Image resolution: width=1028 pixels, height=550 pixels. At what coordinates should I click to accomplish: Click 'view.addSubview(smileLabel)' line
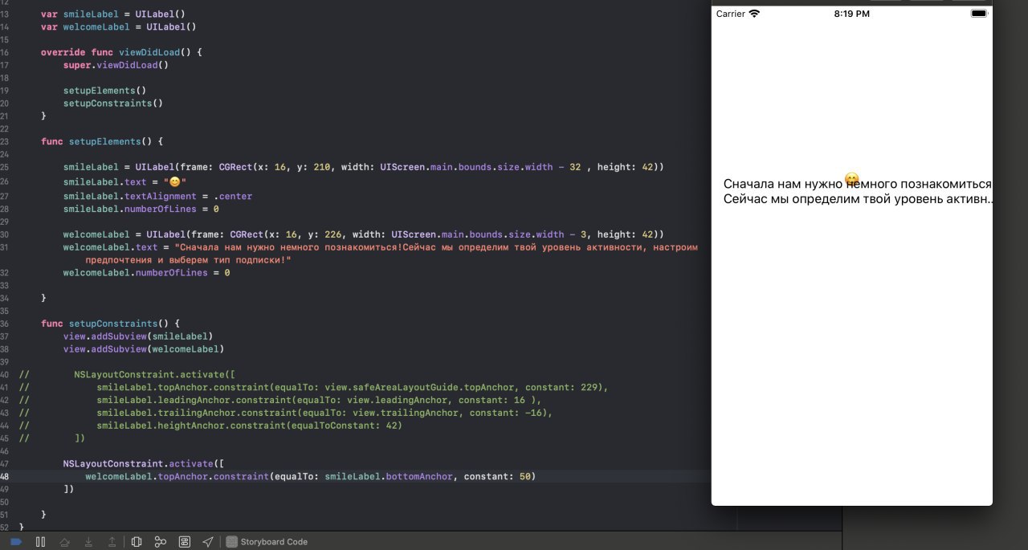point(138,336)
